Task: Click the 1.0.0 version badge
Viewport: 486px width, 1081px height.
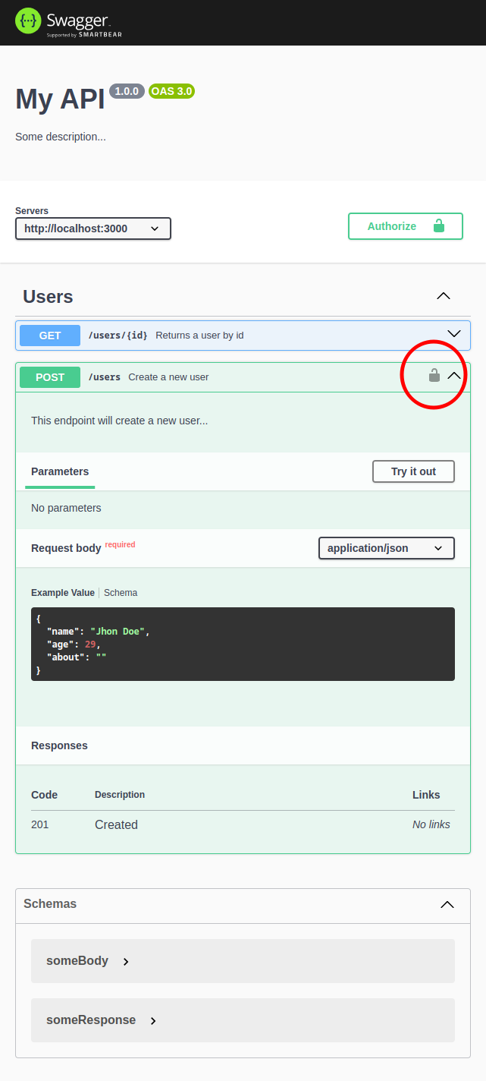Action: click(x=127, y=91)
